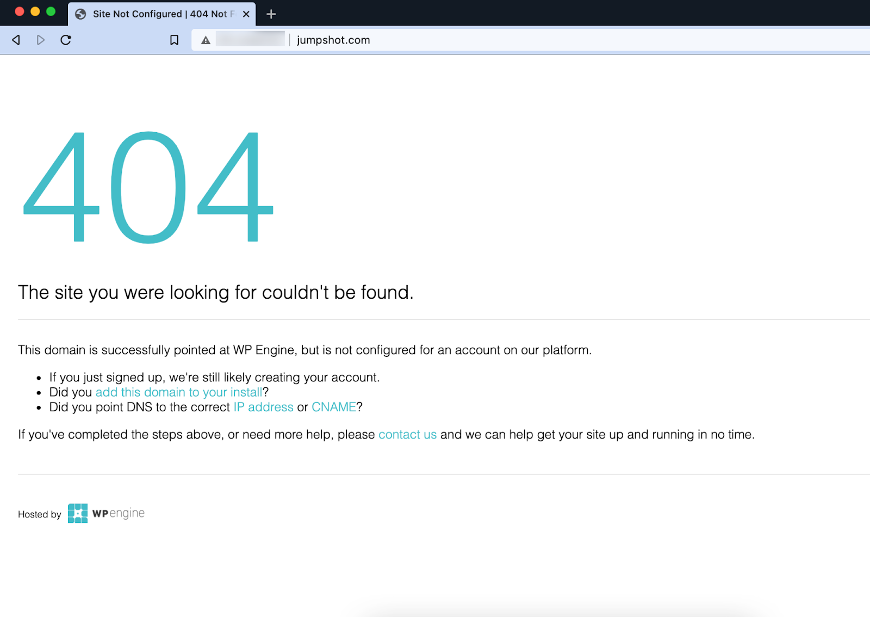Click 'The site you were looking for' text
The height and width of the screenshot is (617, 870).
216,293
